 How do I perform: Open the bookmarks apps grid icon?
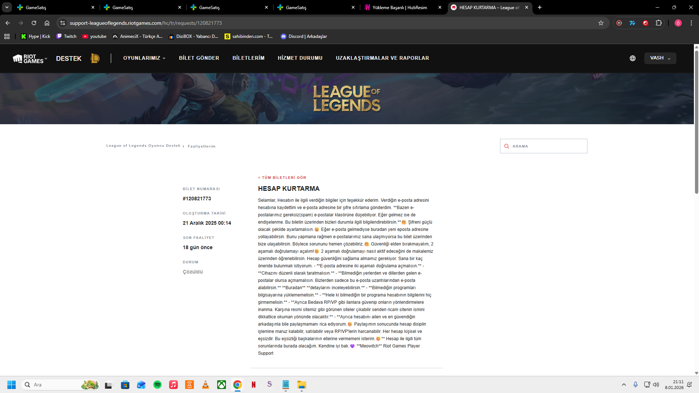coord(7,36)
